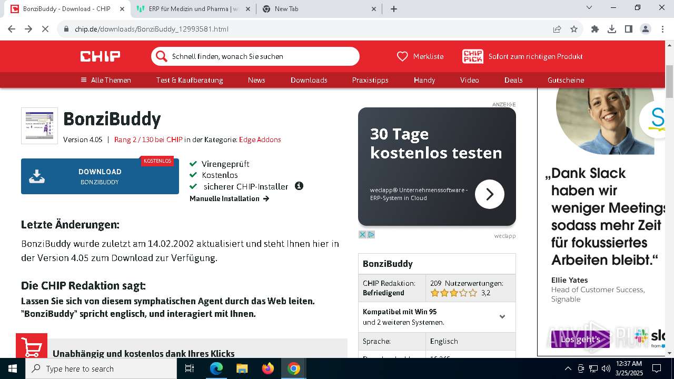This screenshot has width=674, height=379.
Task: Open Test & Kaufberatung menu
Action: pyautogui.click(x=190, y=80)
